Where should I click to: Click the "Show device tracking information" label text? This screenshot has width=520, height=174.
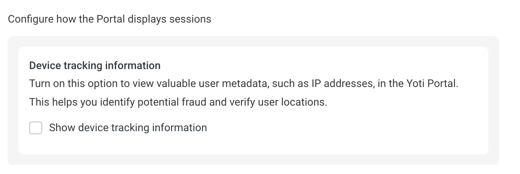(x=128, y=128)
